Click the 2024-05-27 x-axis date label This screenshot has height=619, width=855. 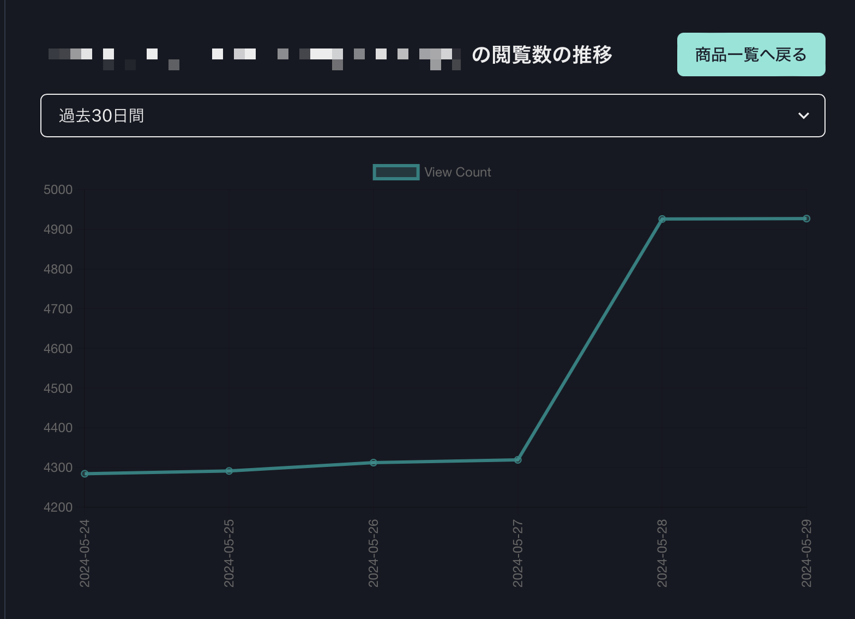518,553
